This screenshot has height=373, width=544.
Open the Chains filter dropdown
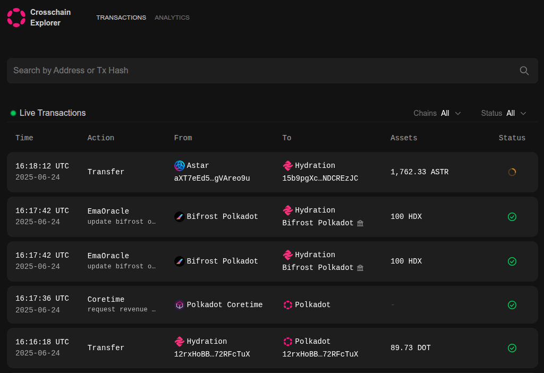tap(437, 113)
